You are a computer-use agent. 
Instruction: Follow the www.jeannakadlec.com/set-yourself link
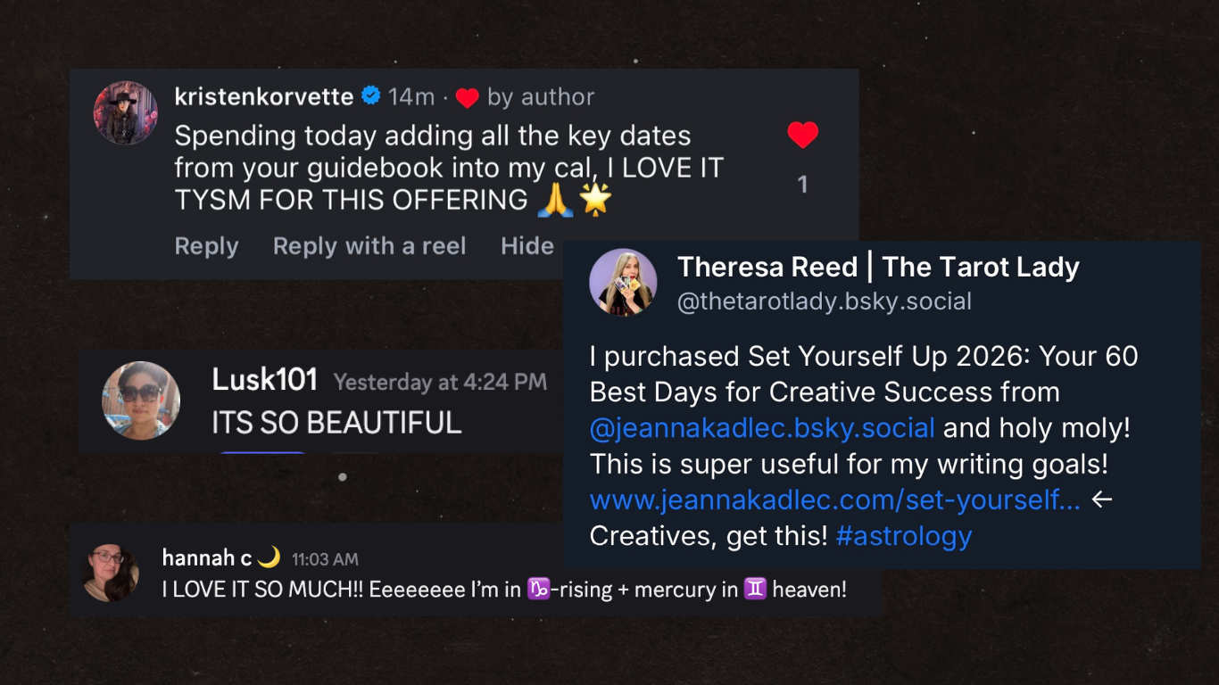pyautogui.click(x=834, y=500)
